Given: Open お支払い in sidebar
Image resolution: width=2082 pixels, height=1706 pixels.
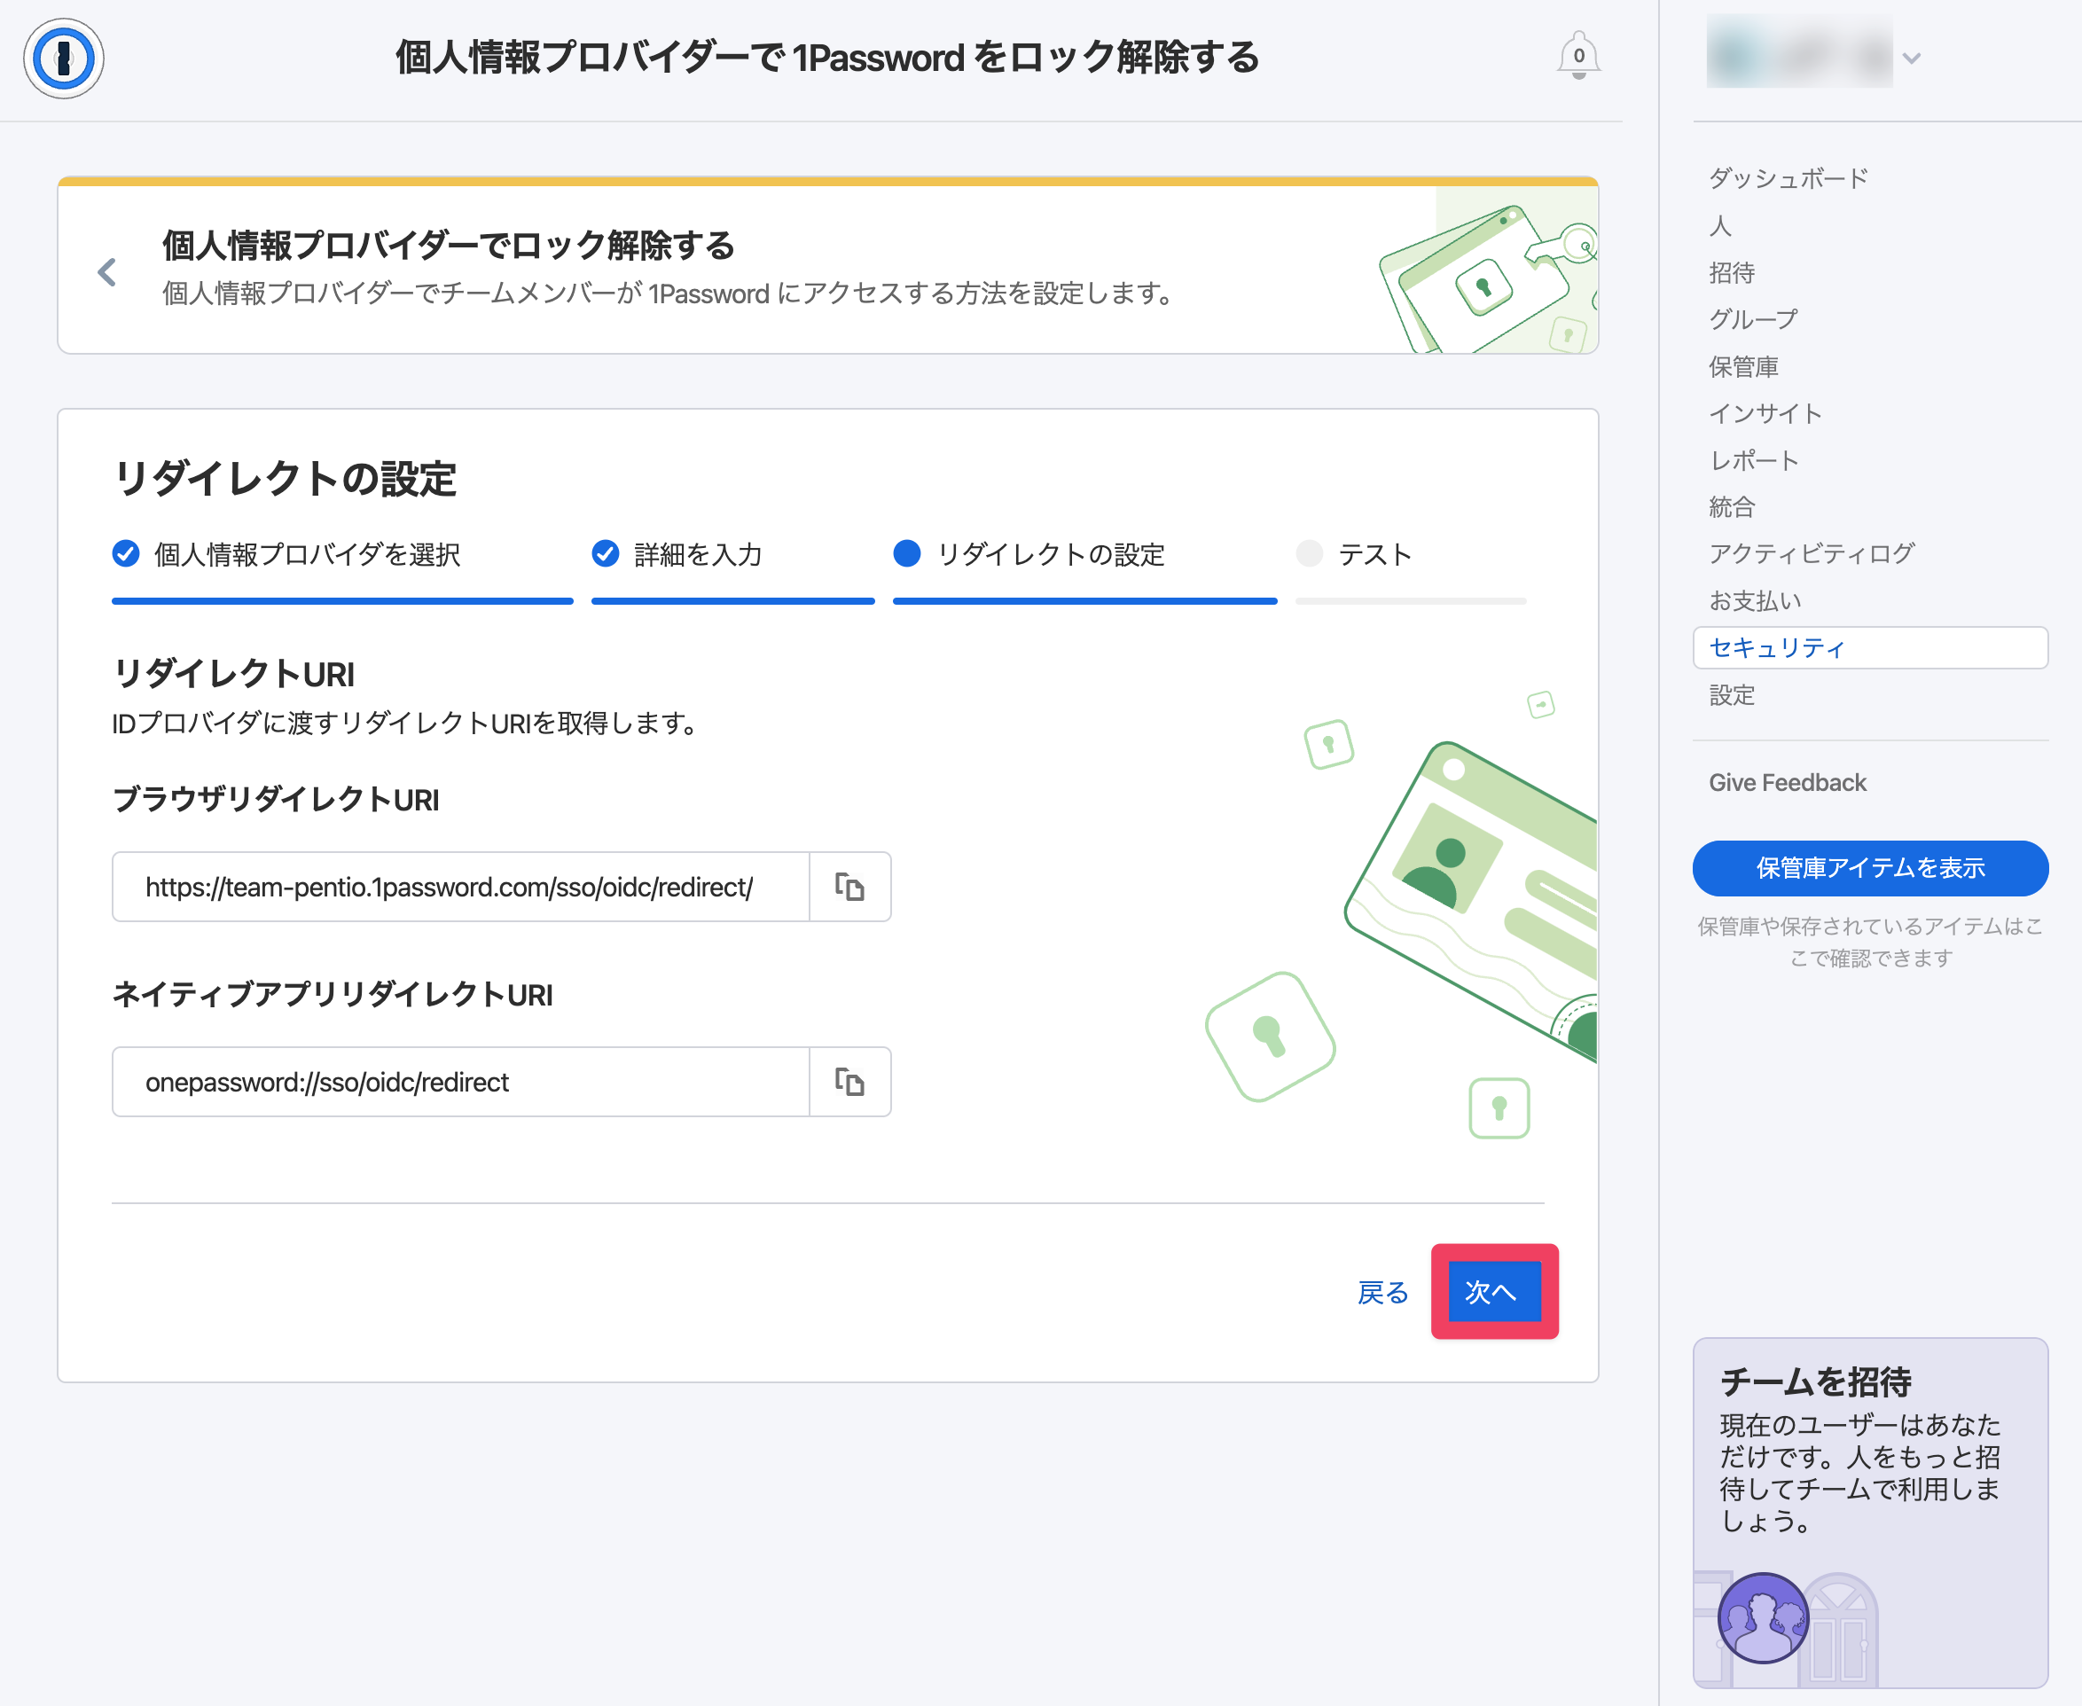Looking at the screenshot, I should (x=1755, y=601).
